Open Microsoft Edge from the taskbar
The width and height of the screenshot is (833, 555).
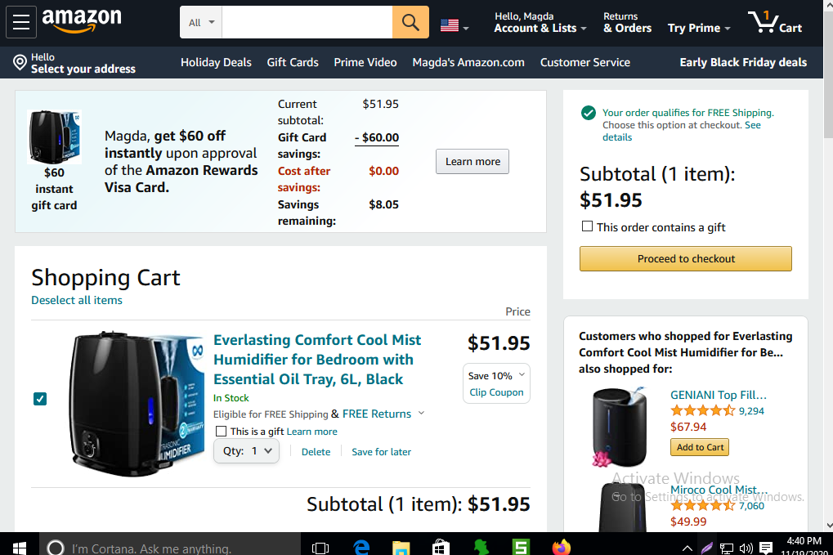tap(361, 547)
